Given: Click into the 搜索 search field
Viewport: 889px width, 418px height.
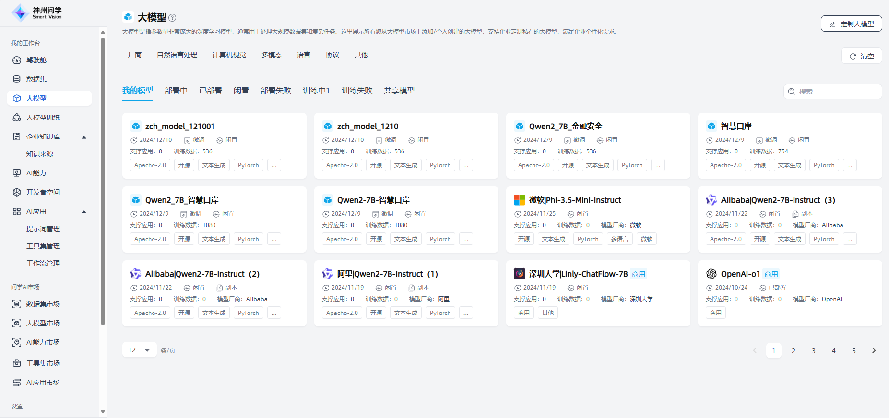Looking at the screenshot, I should click(x=837, y=92).
